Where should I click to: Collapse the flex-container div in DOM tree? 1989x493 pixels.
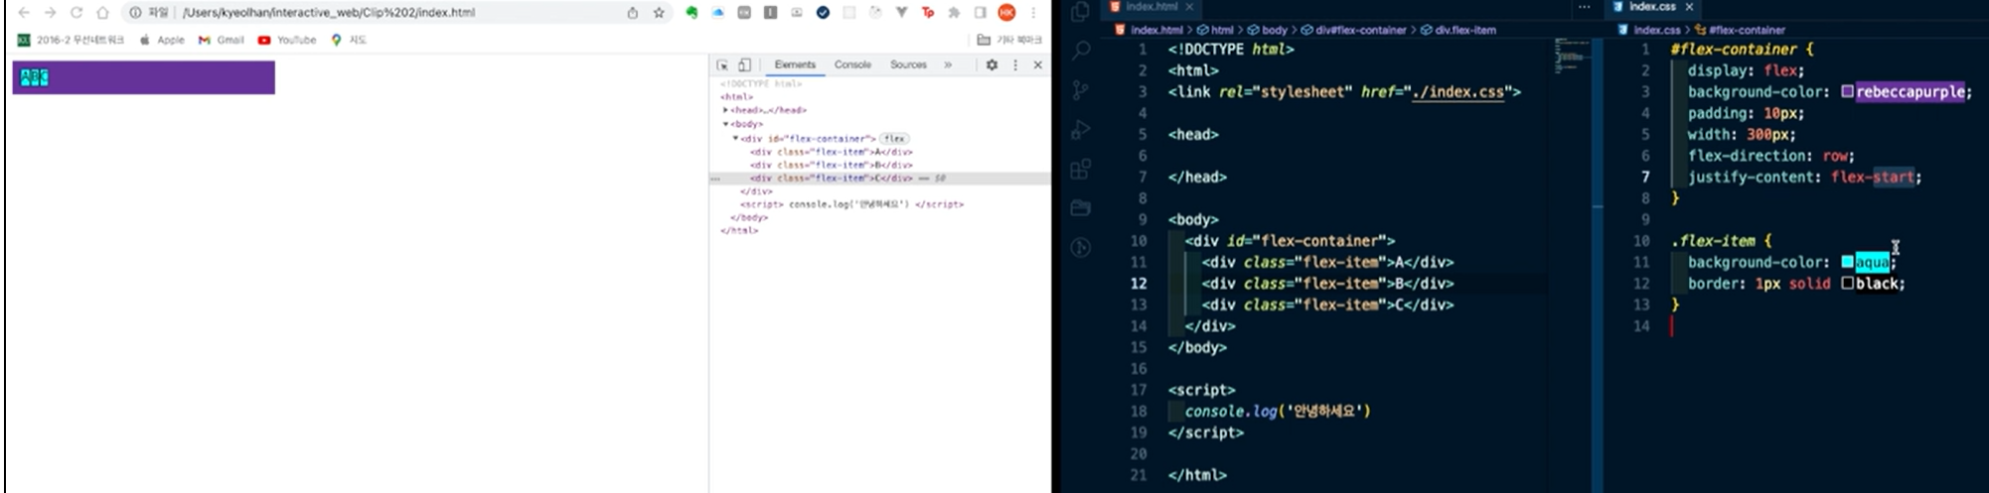(735, 139)
